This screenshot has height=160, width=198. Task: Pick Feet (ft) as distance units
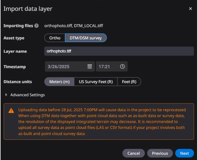pos(129,82)
